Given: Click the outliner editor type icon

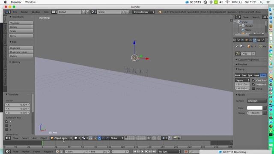Looking at the screenshot, I should pos(238,17).
